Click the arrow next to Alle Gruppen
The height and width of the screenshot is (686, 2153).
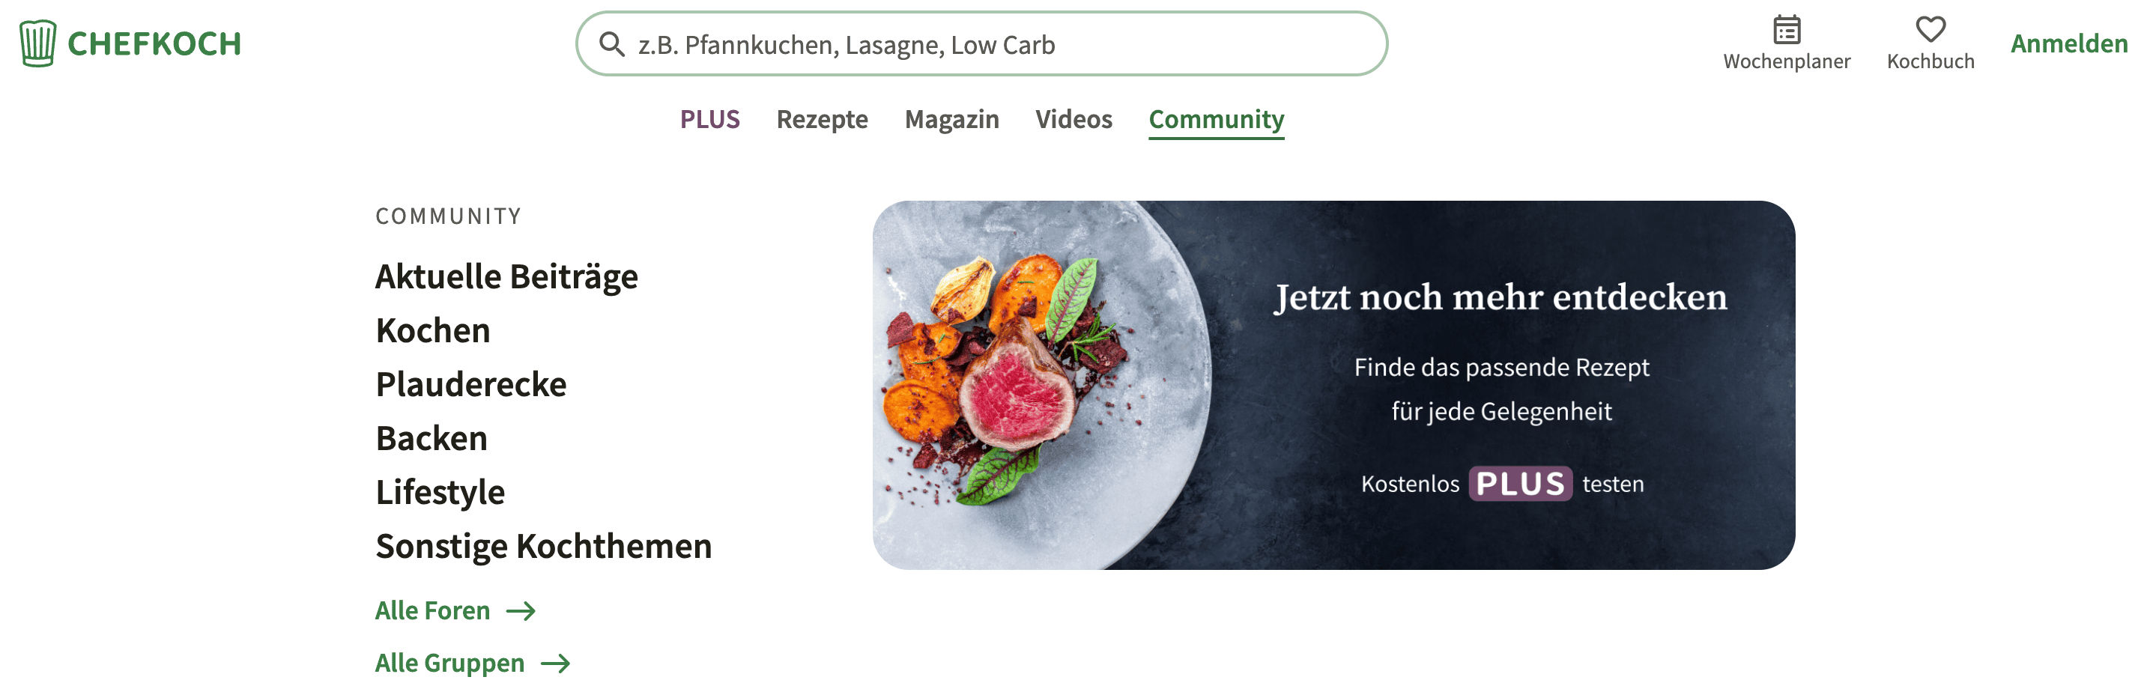[x=556, y=664]
